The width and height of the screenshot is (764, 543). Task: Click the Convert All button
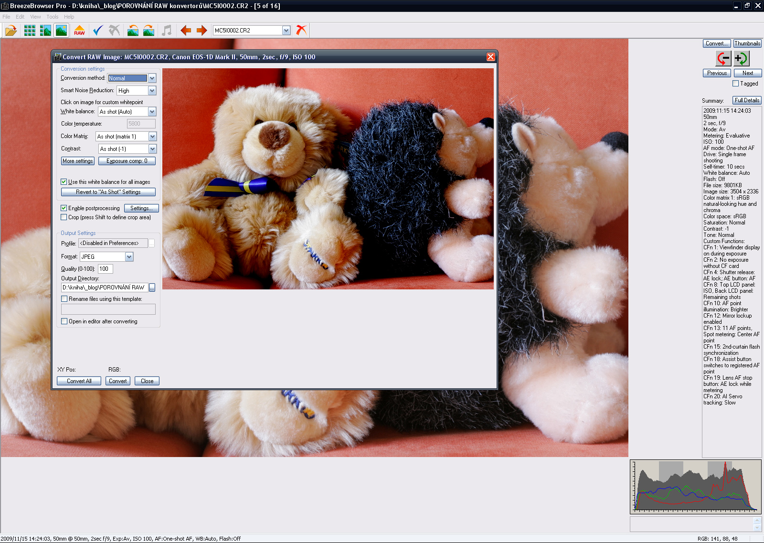click(x=79, y=381)
